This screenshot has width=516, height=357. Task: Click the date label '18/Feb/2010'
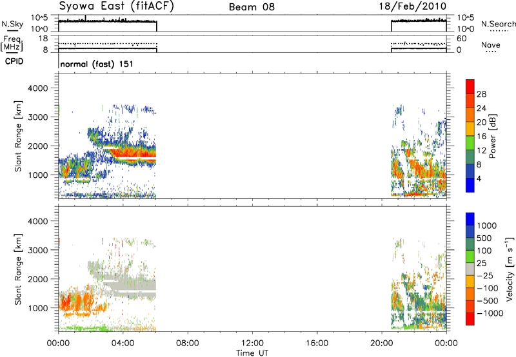pos(413,6)
